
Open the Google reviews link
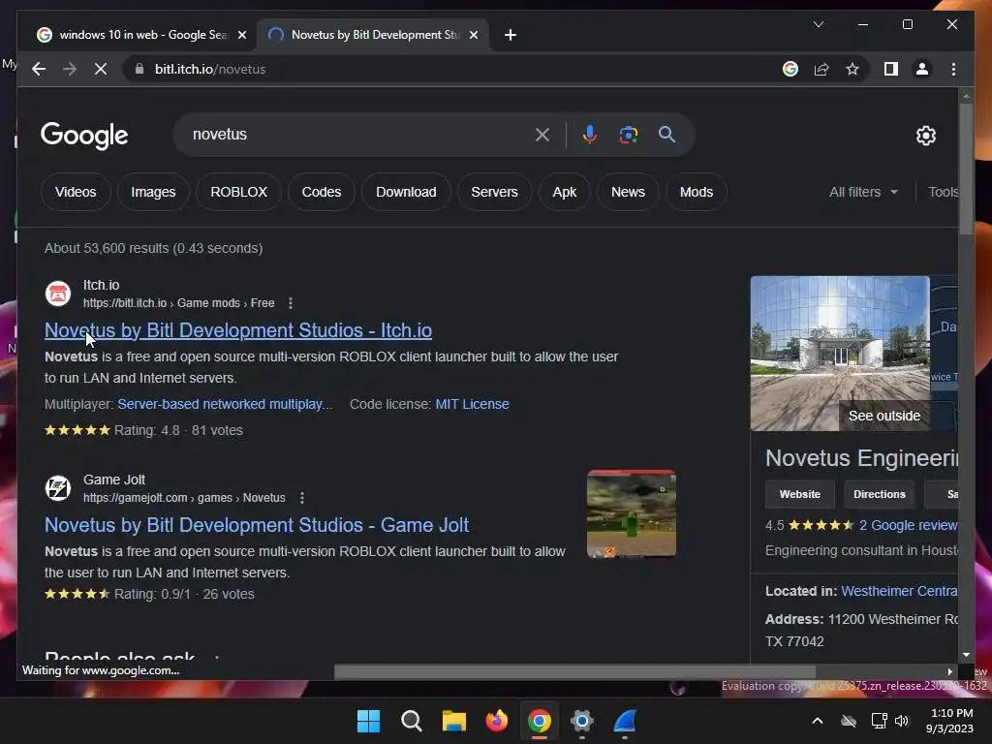908,525
